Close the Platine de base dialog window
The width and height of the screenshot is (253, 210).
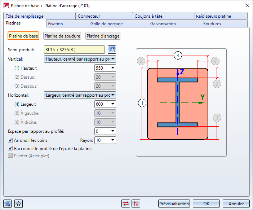click(247, 5)
